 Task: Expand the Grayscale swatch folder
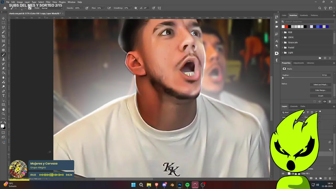click(282, 43)
